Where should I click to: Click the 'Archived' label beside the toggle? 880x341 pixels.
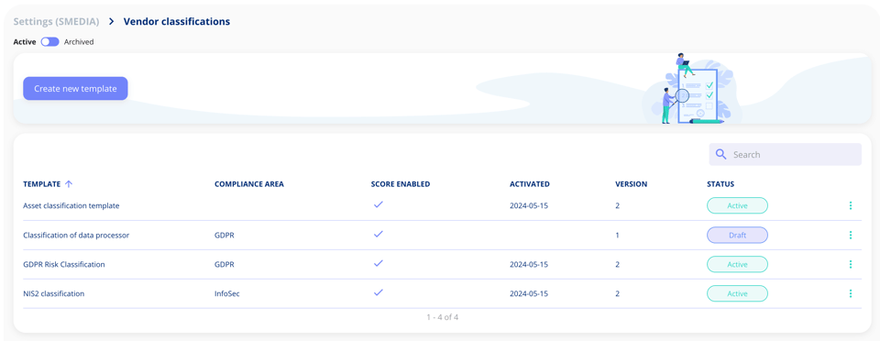tap(79, 42)
